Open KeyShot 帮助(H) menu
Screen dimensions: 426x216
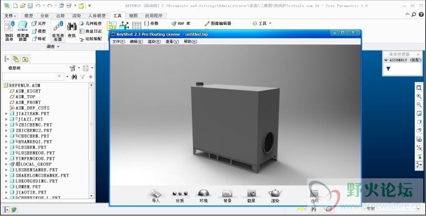pyautogui.click(x=190, y=42)
